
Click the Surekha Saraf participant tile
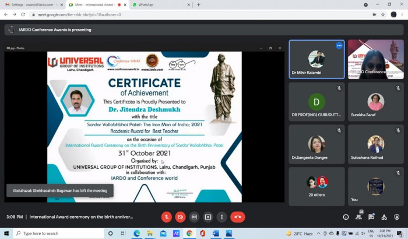click(x=376, y=102)
